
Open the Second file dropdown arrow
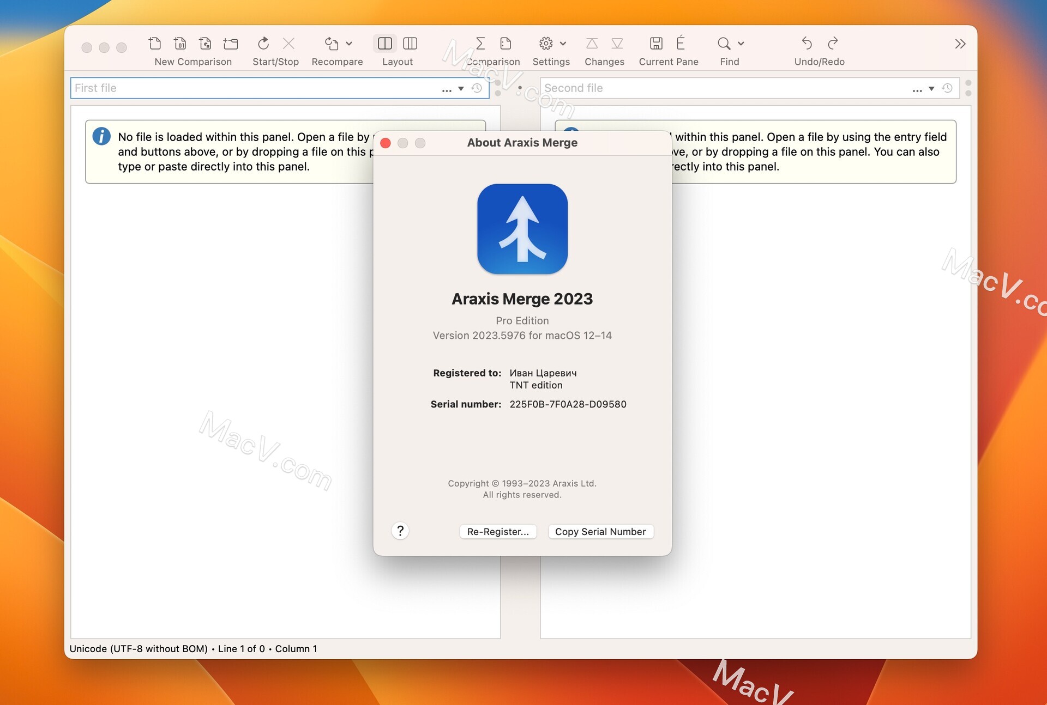(x=931, y=89)
